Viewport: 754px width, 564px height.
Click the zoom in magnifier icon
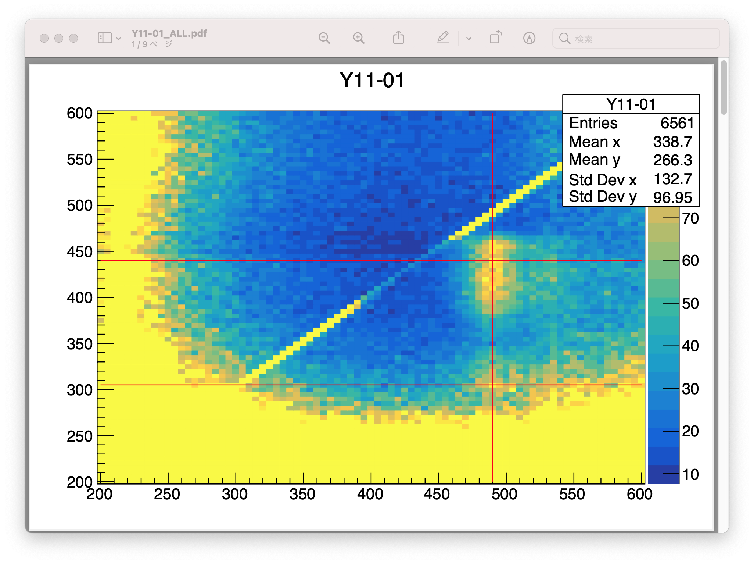tap(359, 38)
